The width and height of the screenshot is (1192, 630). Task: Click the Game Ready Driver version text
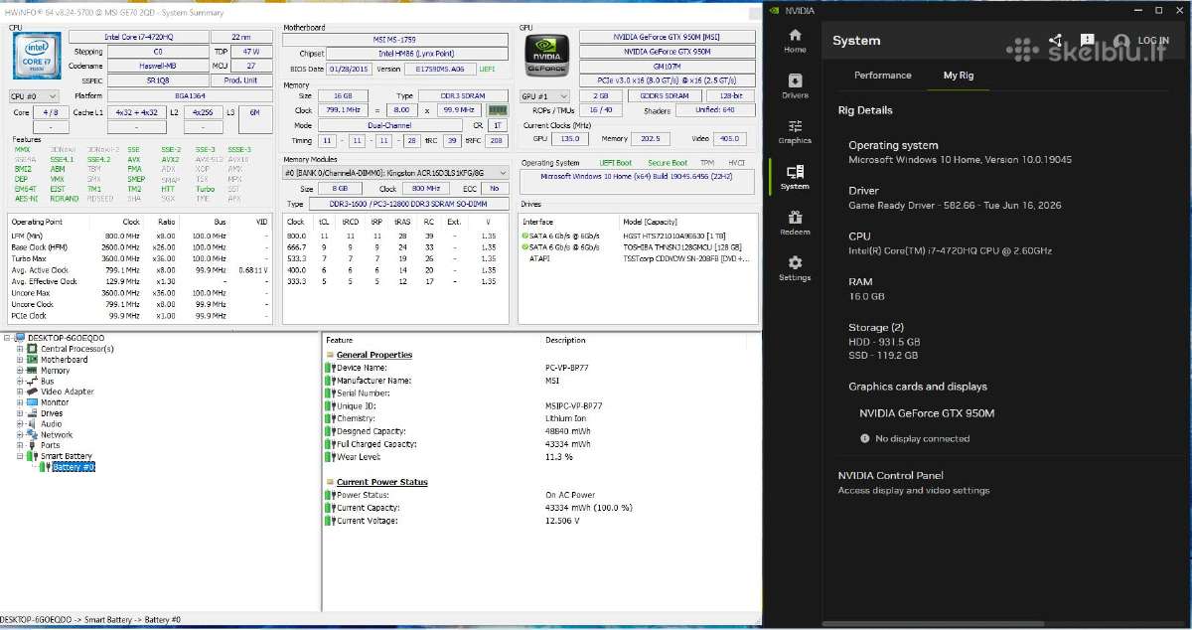pos(955,206)
